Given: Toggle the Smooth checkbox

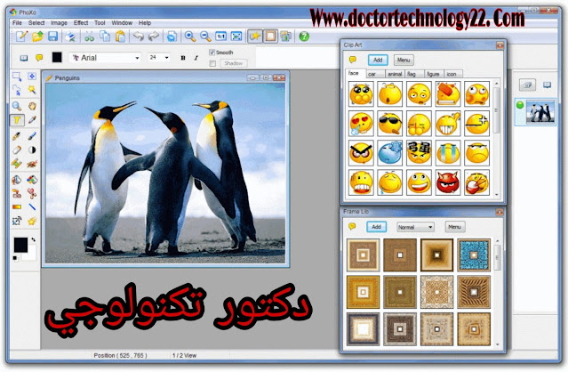Looking at the screenshot, I should click(x=212, y=53).
